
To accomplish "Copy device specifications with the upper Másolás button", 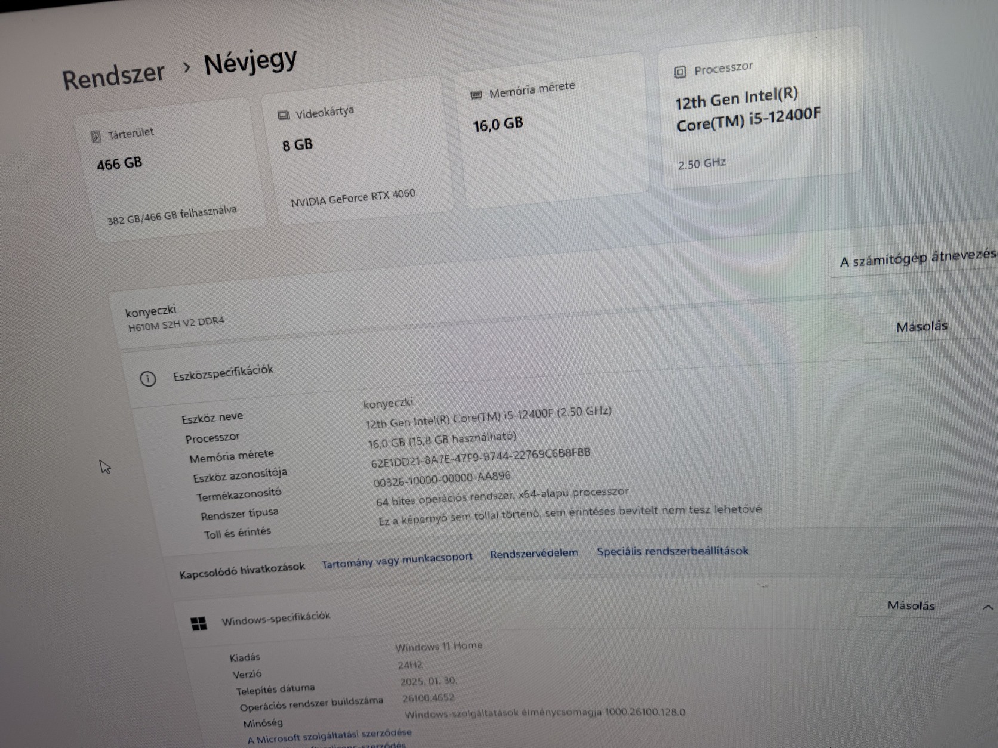I will [922, 326].
